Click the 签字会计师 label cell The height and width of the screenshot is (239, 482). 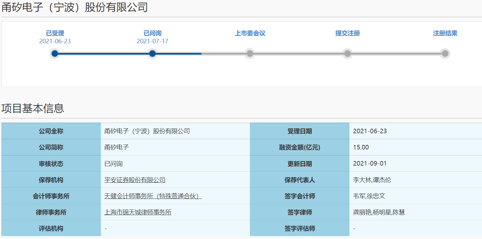pos(300,196)
